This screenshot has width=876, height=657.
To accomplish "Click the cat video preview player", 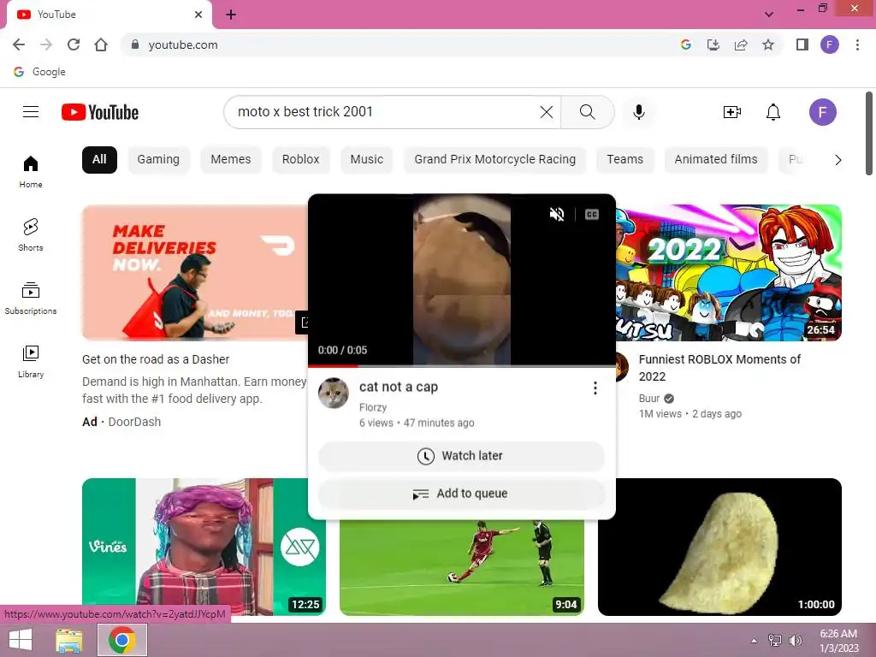I will click(x=461, y=280).
